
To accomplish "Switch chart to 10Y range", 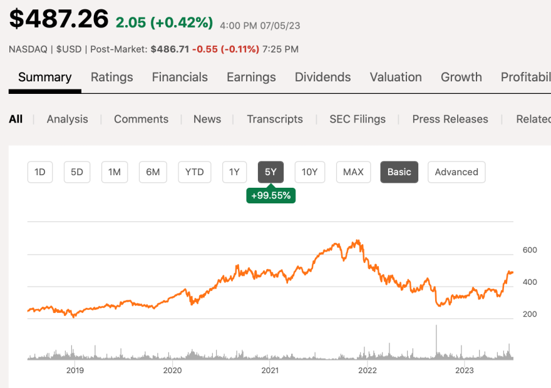I will [x=309, y=172].
